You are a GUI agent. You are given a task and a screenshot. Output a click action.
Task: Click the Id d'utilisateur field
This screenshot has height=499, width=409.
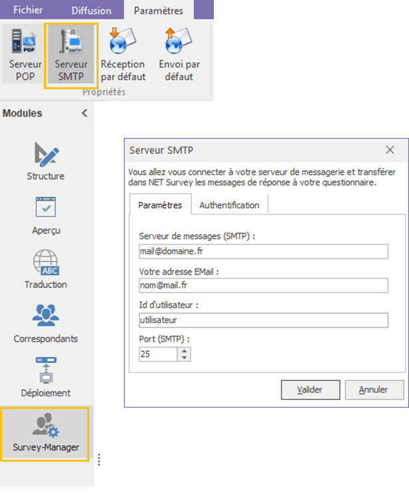264,320
